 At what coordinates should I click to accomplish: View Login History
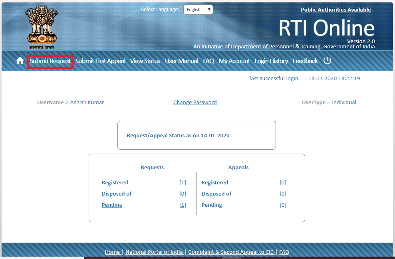click(271, 61)
